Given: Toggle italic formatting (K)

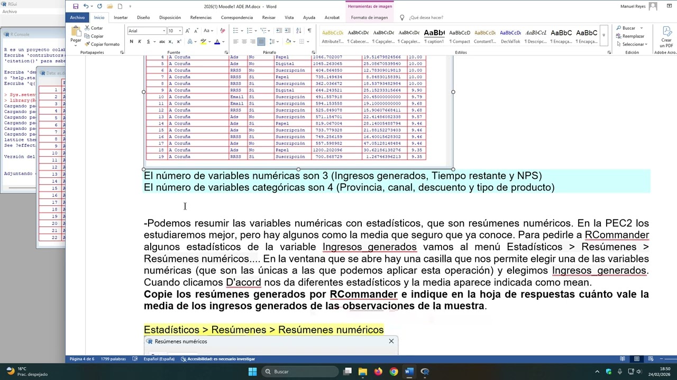Looking at the screenshot, I should point(140,42).
